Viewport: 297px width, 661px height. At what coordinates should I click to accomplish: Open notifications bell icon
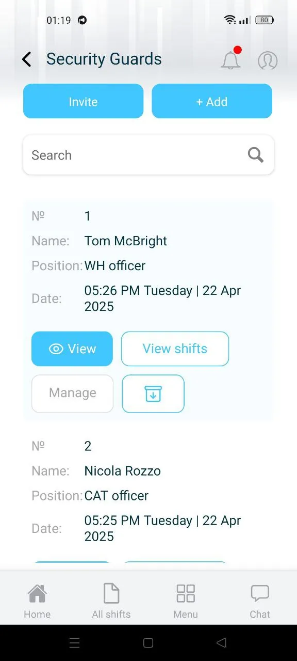tap(231, 59)
